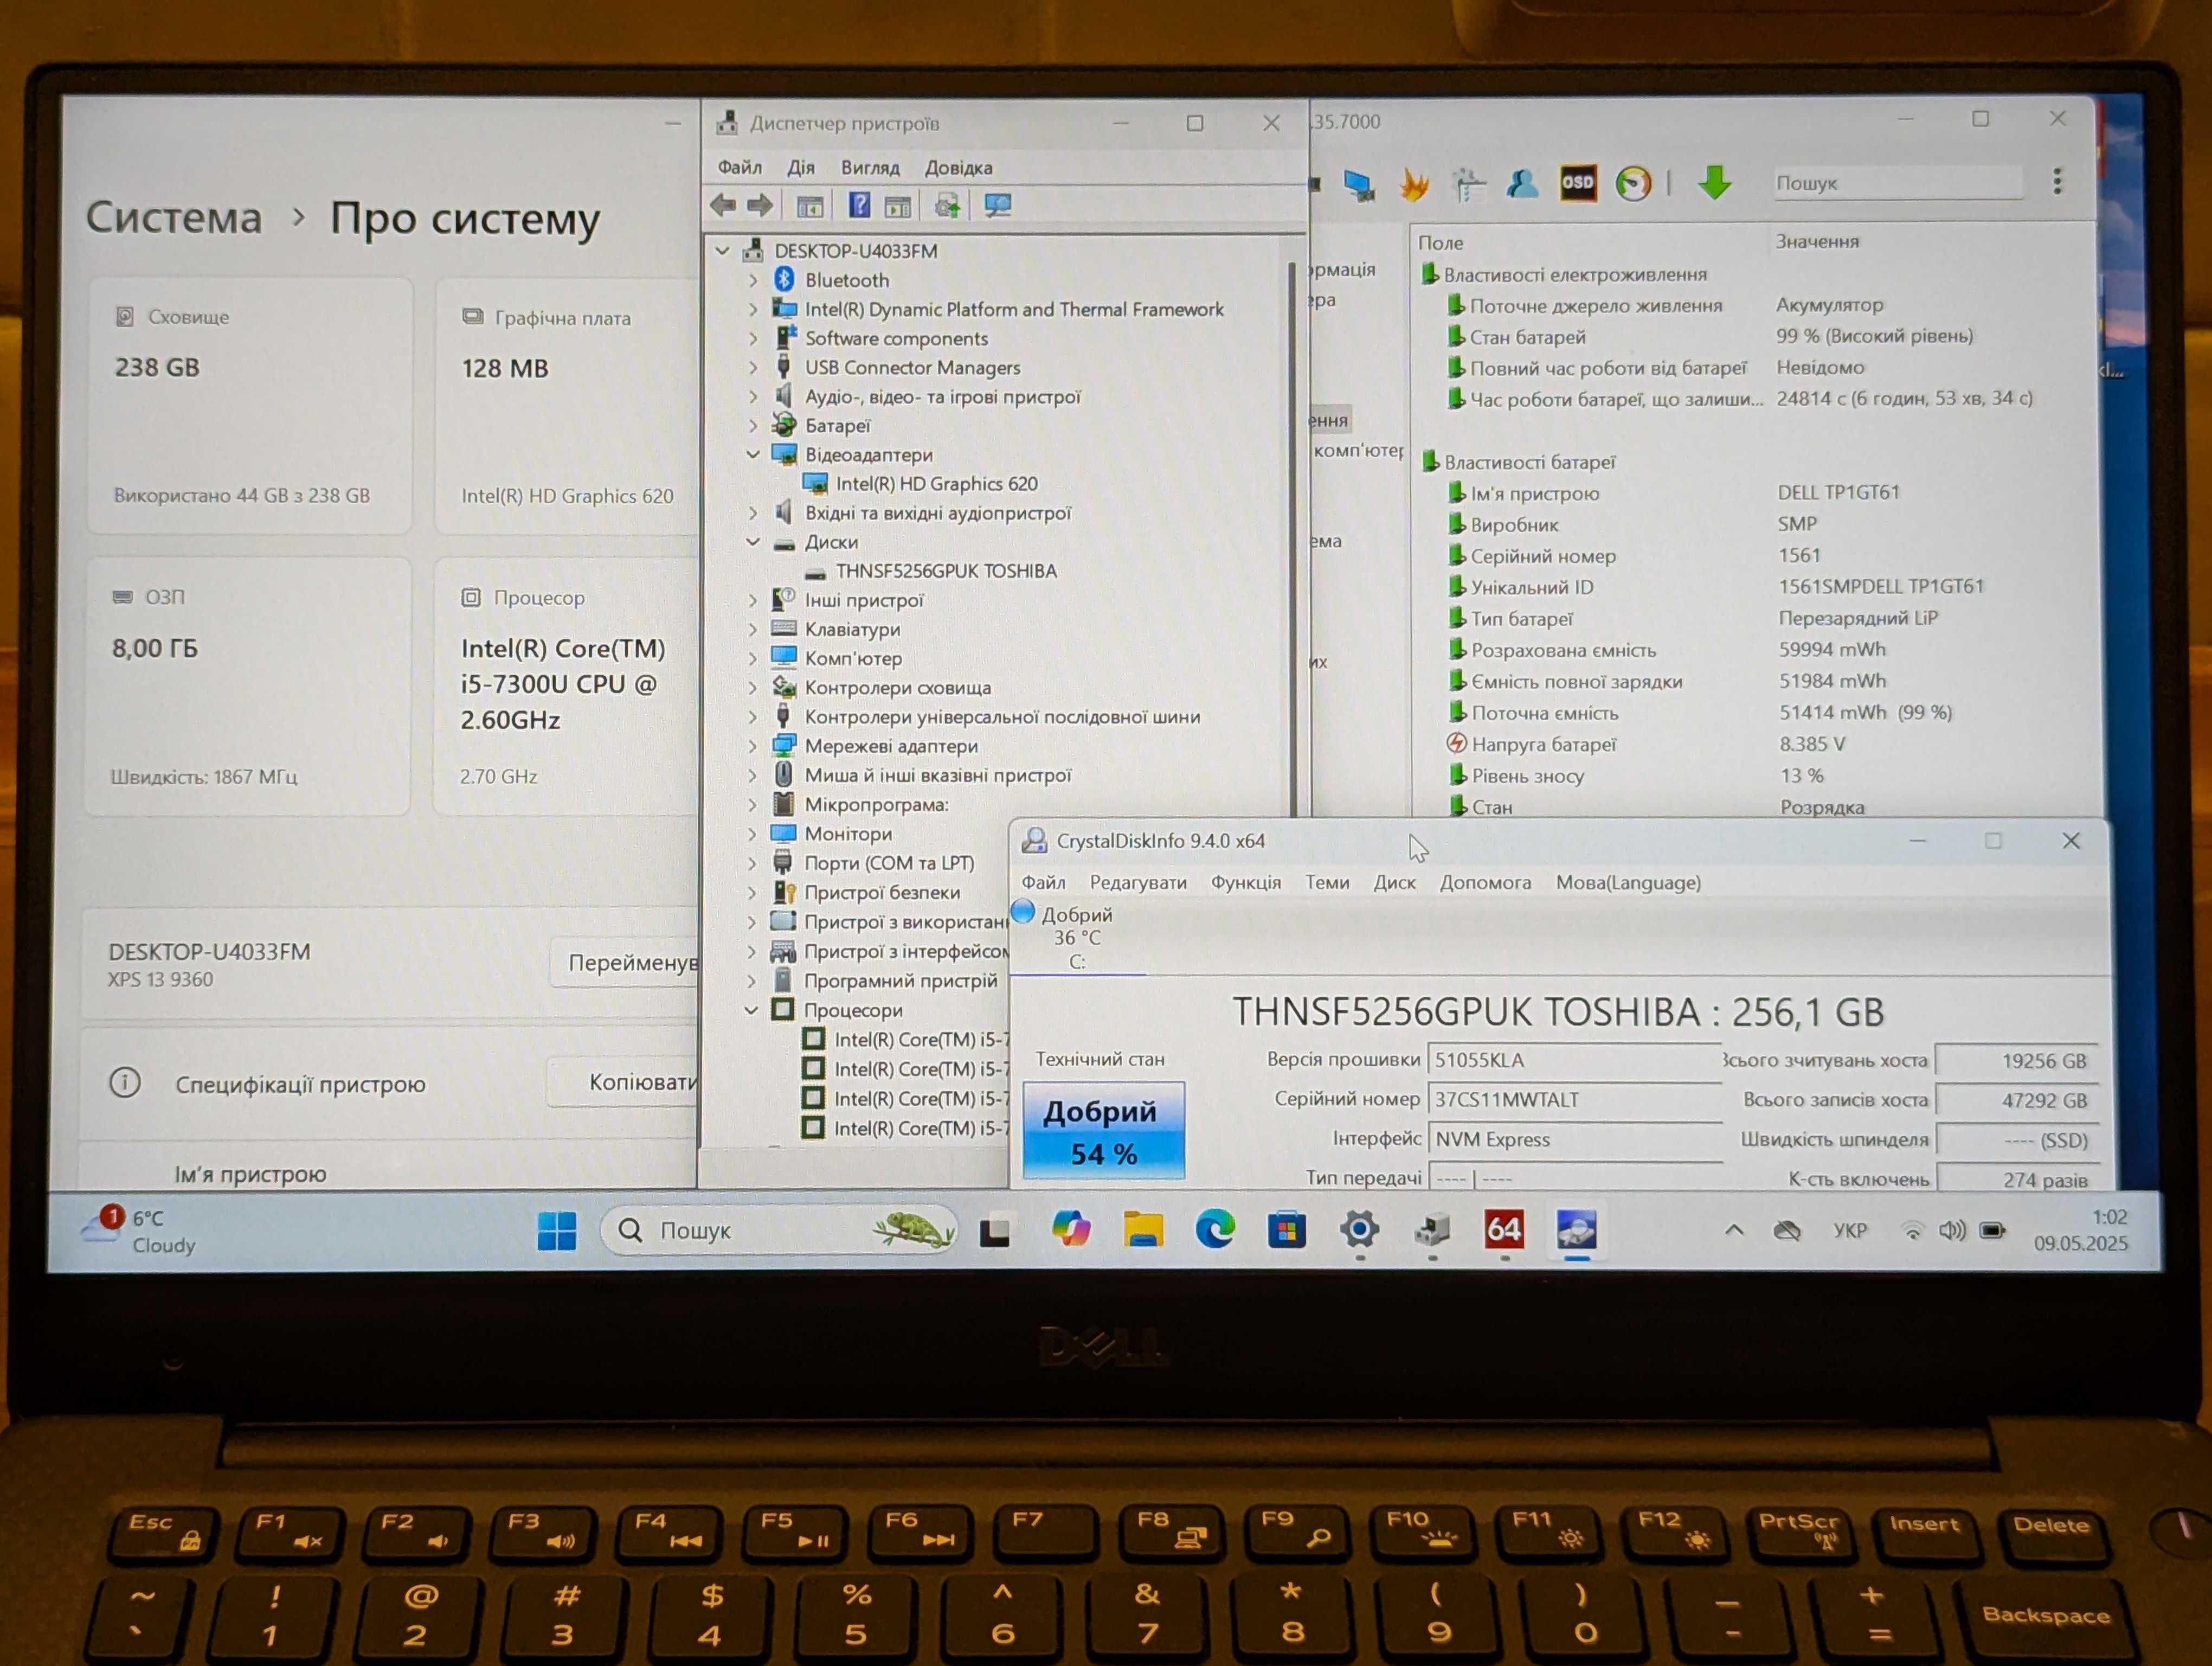Expand Специфікації пристрою section
Viewport: 2212px width, 1666px height.
(300, 1084)
